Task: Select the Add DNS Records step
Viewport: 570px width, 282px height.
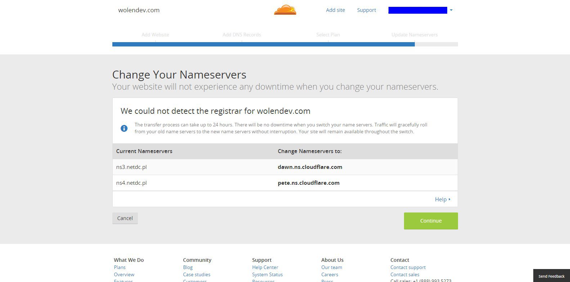Action: pyautogui.click(x=242, y=35)
